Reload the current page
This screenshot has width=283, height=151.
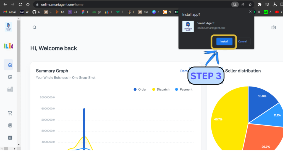[20, 4]
